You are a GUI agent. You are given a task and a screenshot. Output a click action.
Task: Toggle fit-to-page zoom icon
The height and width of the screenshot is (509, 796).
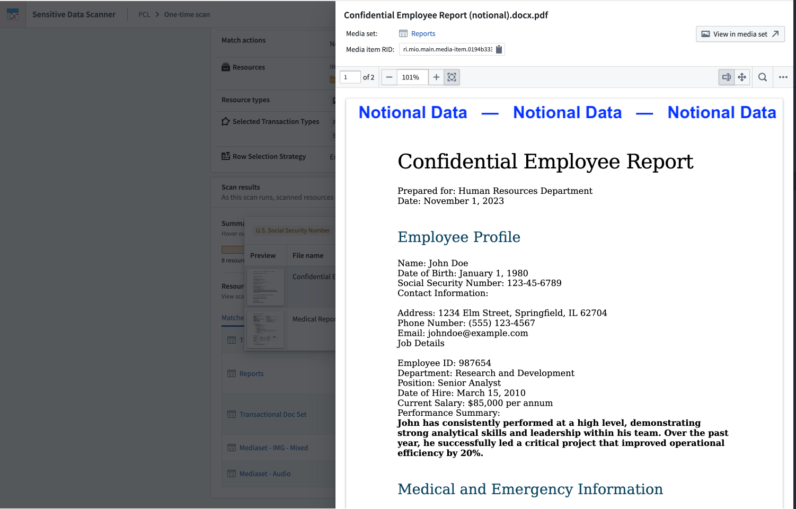click(x=452, y=77)
